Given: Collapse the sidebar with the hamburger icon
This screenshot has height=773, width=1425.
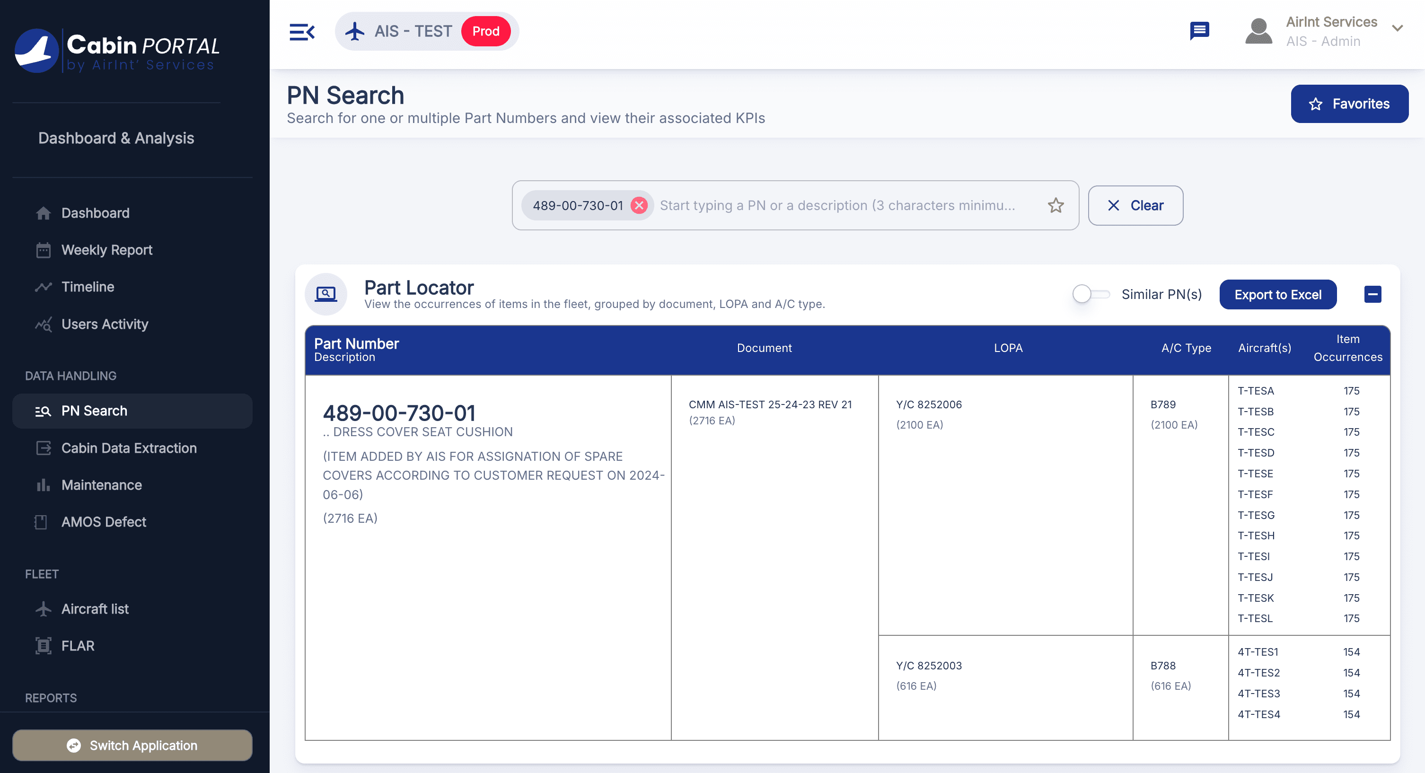Looking at the screenshot, I should click(x=302, y=32).
